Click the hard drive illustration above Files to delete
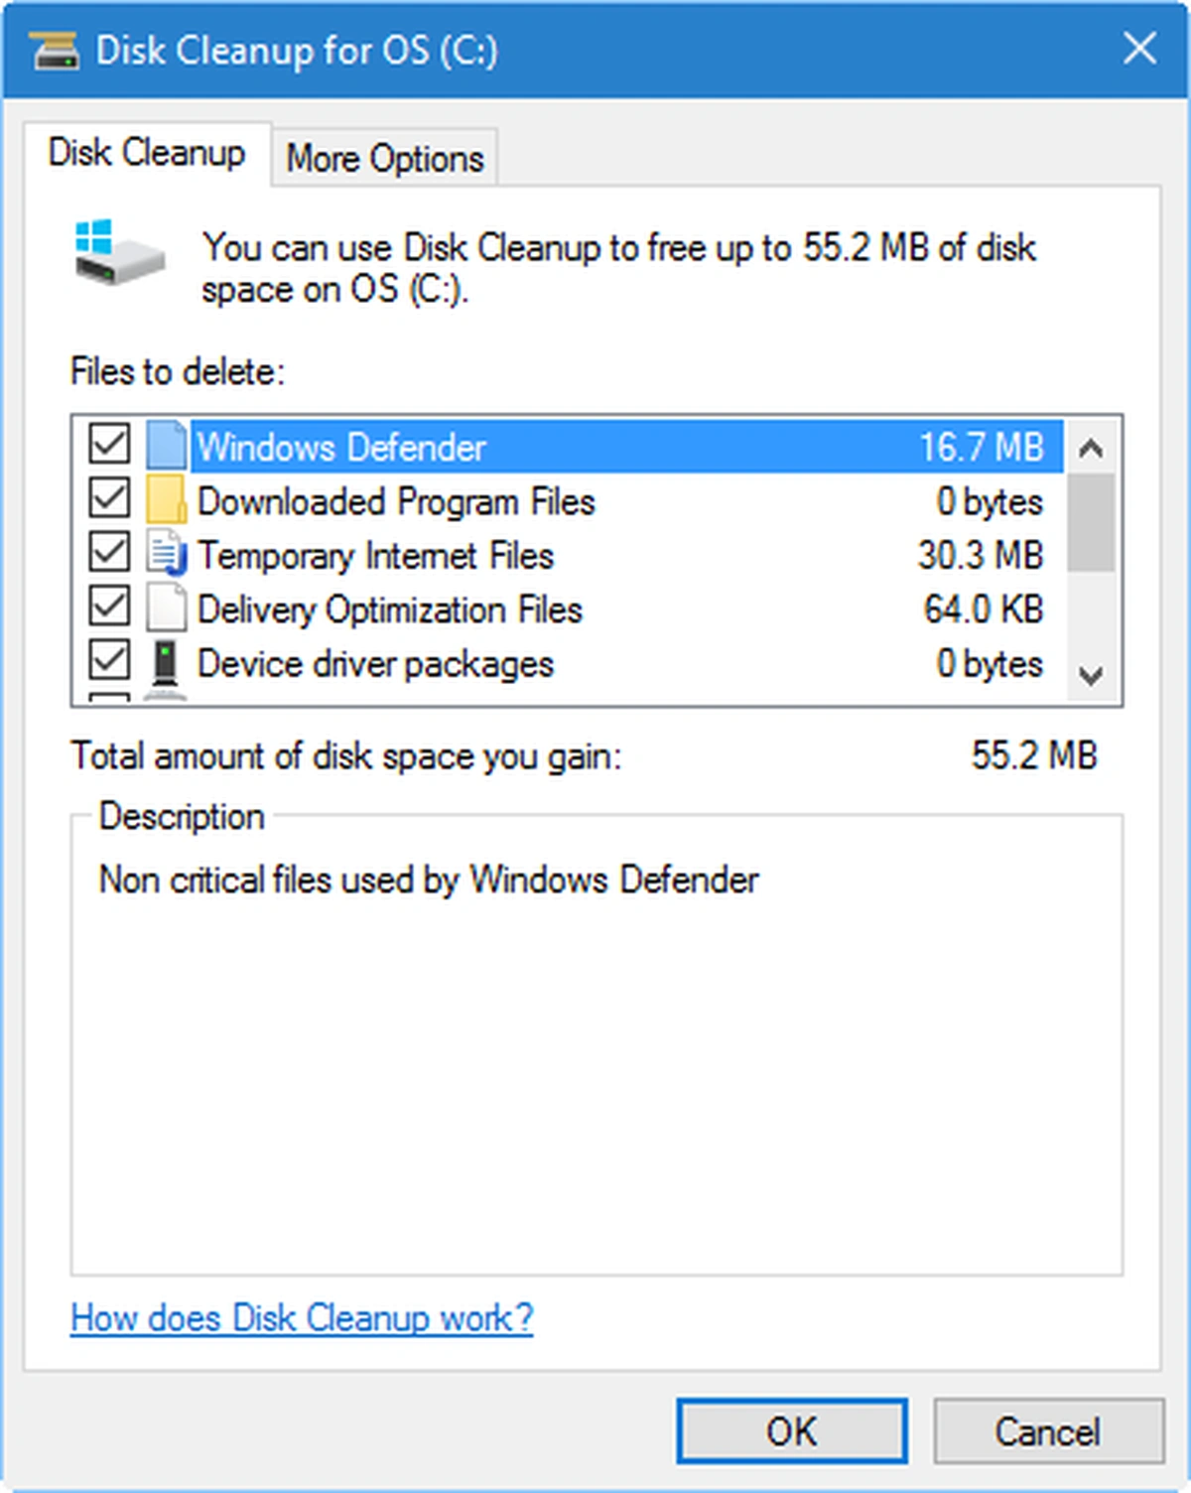 click(x=119, y=266)
